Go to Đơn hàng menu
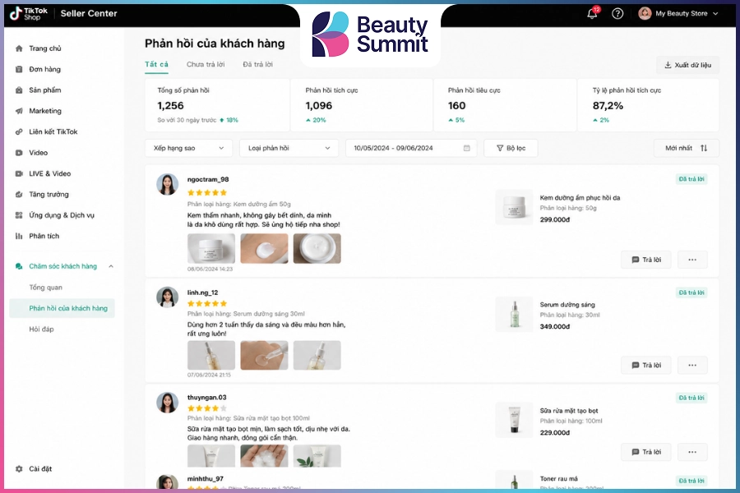The height and width of the screenshot is (493, 740). point(45,69)
